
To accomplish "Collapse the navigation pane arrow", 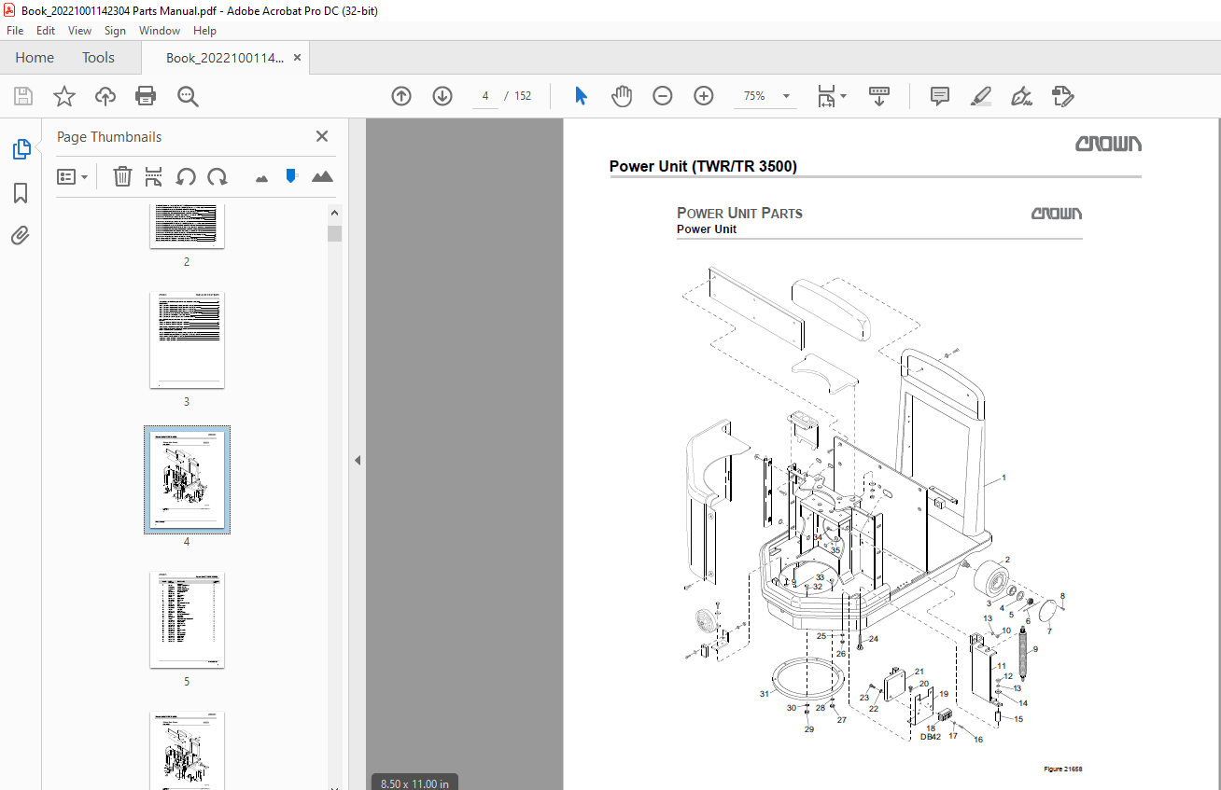I will click(x=357, y=460).
